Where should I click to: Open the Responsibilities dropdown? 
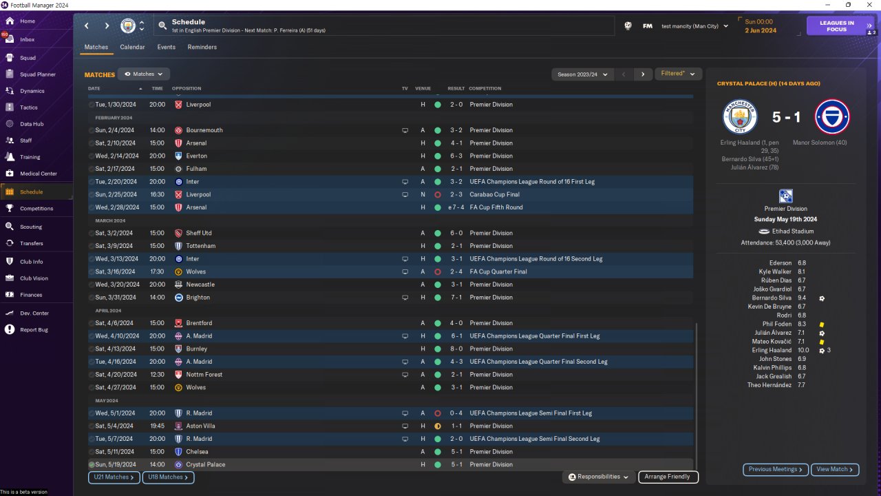click(x=598, y=477)
